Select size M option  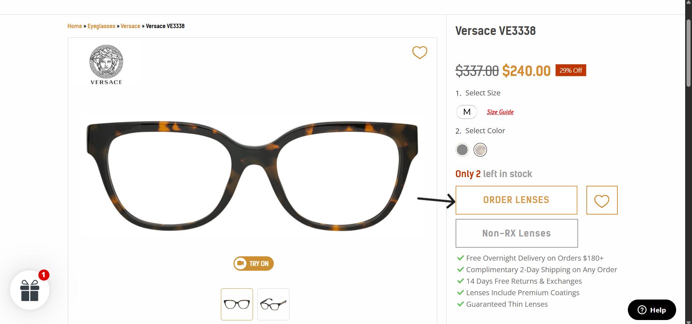[467, 112]
